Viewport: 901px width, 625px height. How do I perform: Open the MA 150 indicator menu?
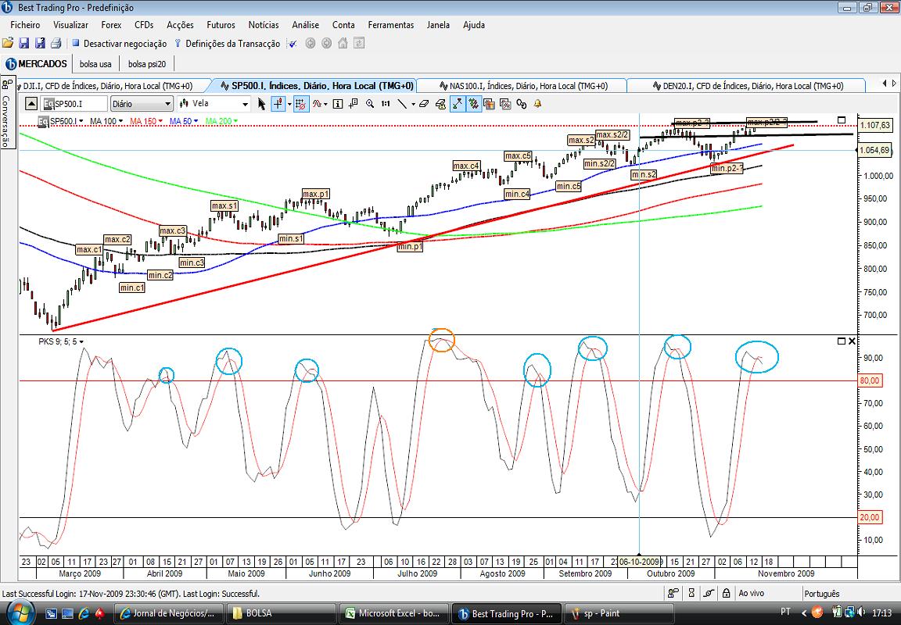(x=146, y=121)
